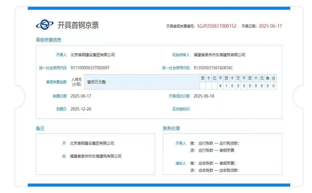The image size is (312, 193).
Task: Click the 万 column header
Action: coord(238,78)
